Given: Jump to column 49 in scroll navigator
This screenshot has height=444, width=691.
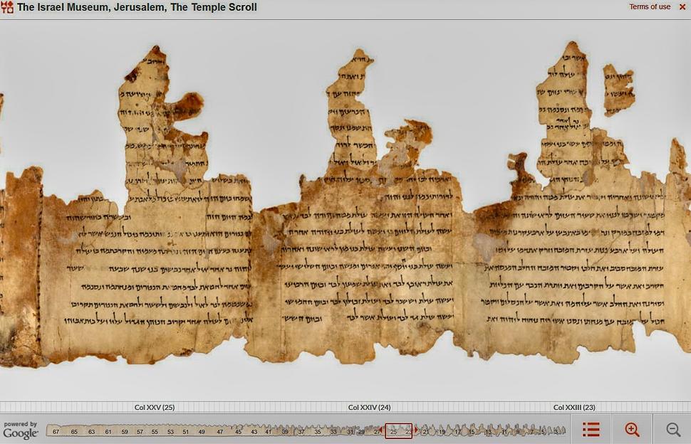Looking at the screenshot, I should [x=202, y=432].
